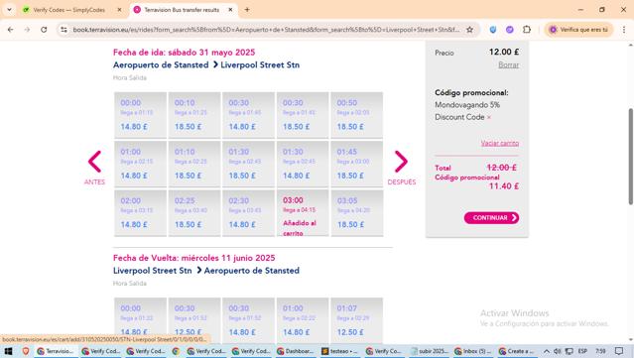634x358 pixels.
Task: Click the 03:00 slot marked Añadido al carrito
Action: pos(303,213)
